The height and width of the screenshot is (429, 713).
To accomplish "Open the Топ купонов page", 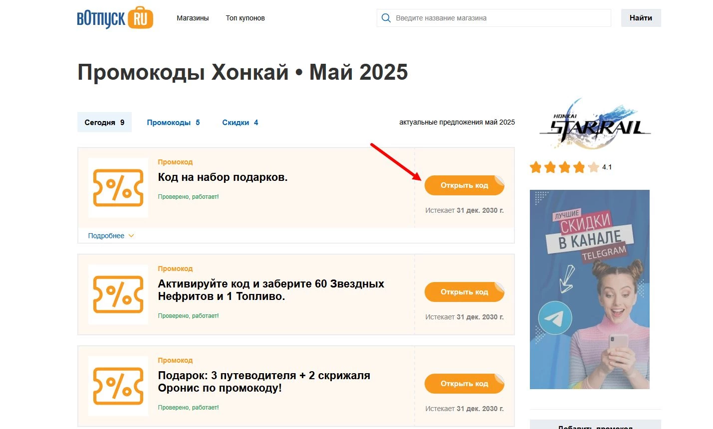I will tap(245, 17).
